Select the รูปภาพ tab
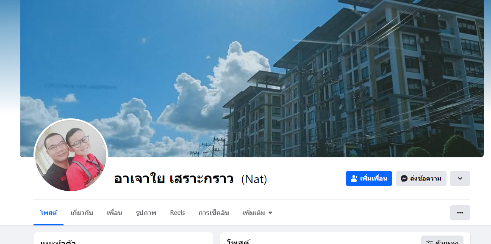Image resolution: width=491 pixels, height=244 pixels. [x=146, y=213]
